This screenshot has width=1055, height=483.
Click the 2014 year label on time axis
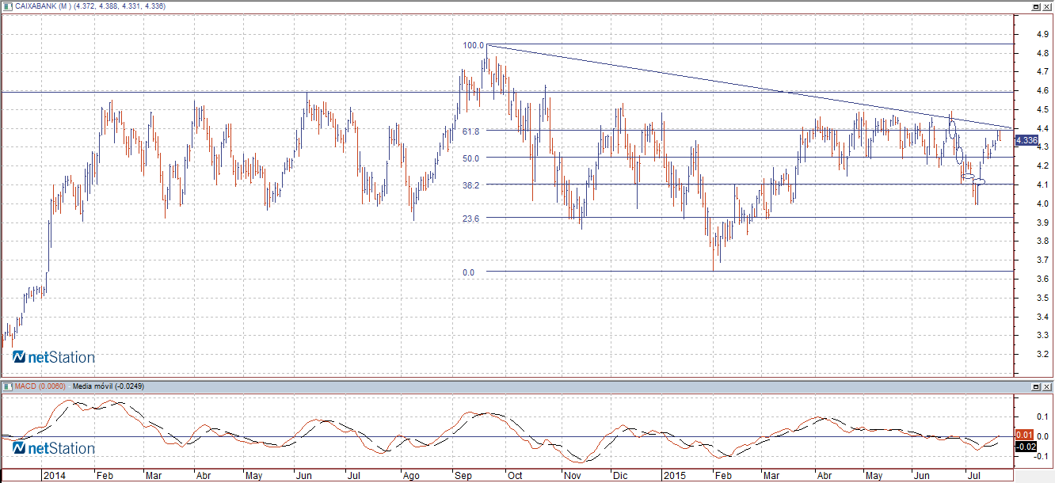pyautogui.click(x=54, y=477)
